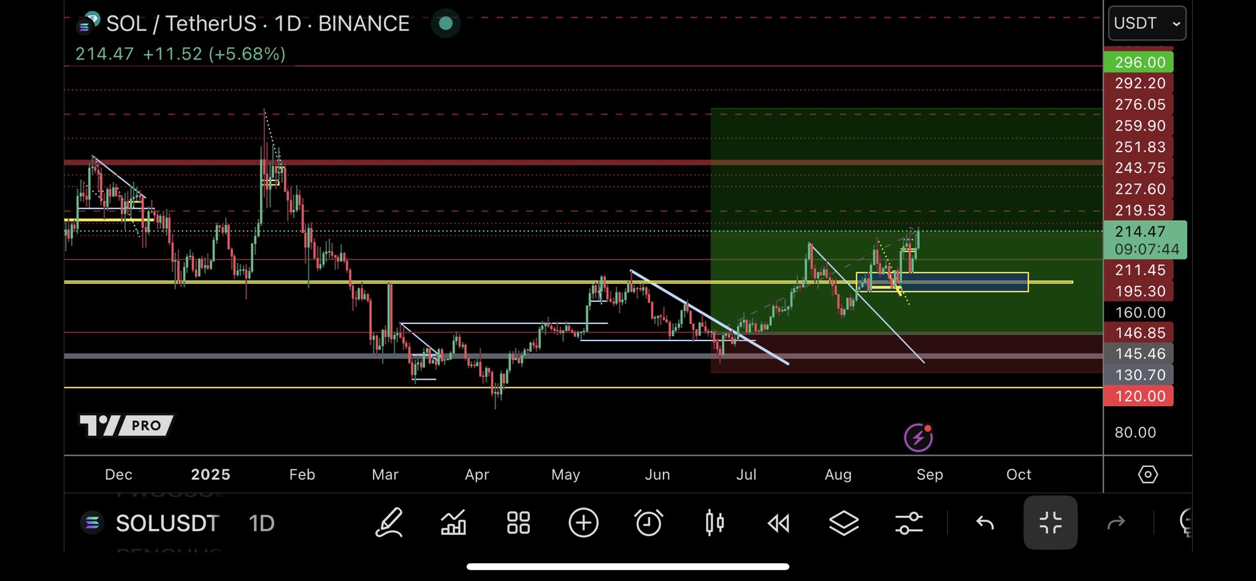The width and height of the screenshot is (1256, 581).
Task: Tap the 146.85 price label
Action: click(x=1139, y=333)
